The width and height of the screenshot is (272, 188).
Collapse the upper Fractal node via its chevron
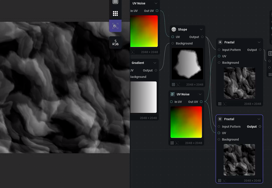tap(259, 42)
